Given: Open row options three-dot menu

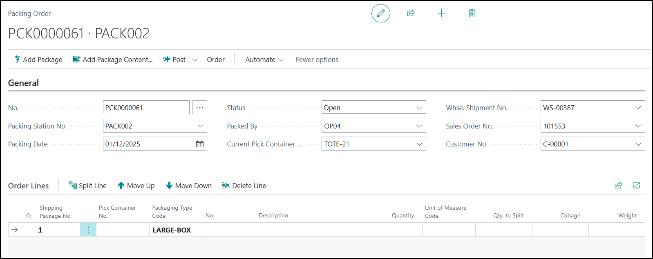Looking at the screenshot, I should [x=88, y=230].
